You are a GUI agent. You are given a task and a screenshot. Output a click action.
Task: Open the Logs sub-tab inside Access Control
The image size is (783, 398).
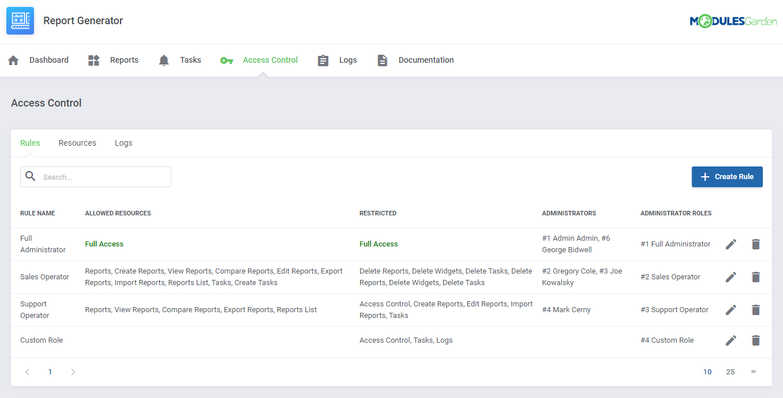point(123,142)
